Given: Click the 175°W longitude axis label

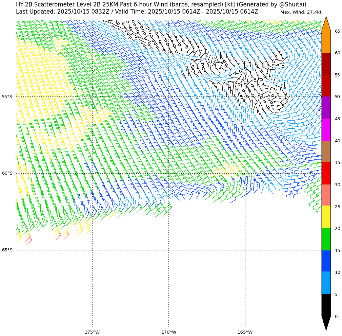Looking at the screenshot, I should coord(92,332).
